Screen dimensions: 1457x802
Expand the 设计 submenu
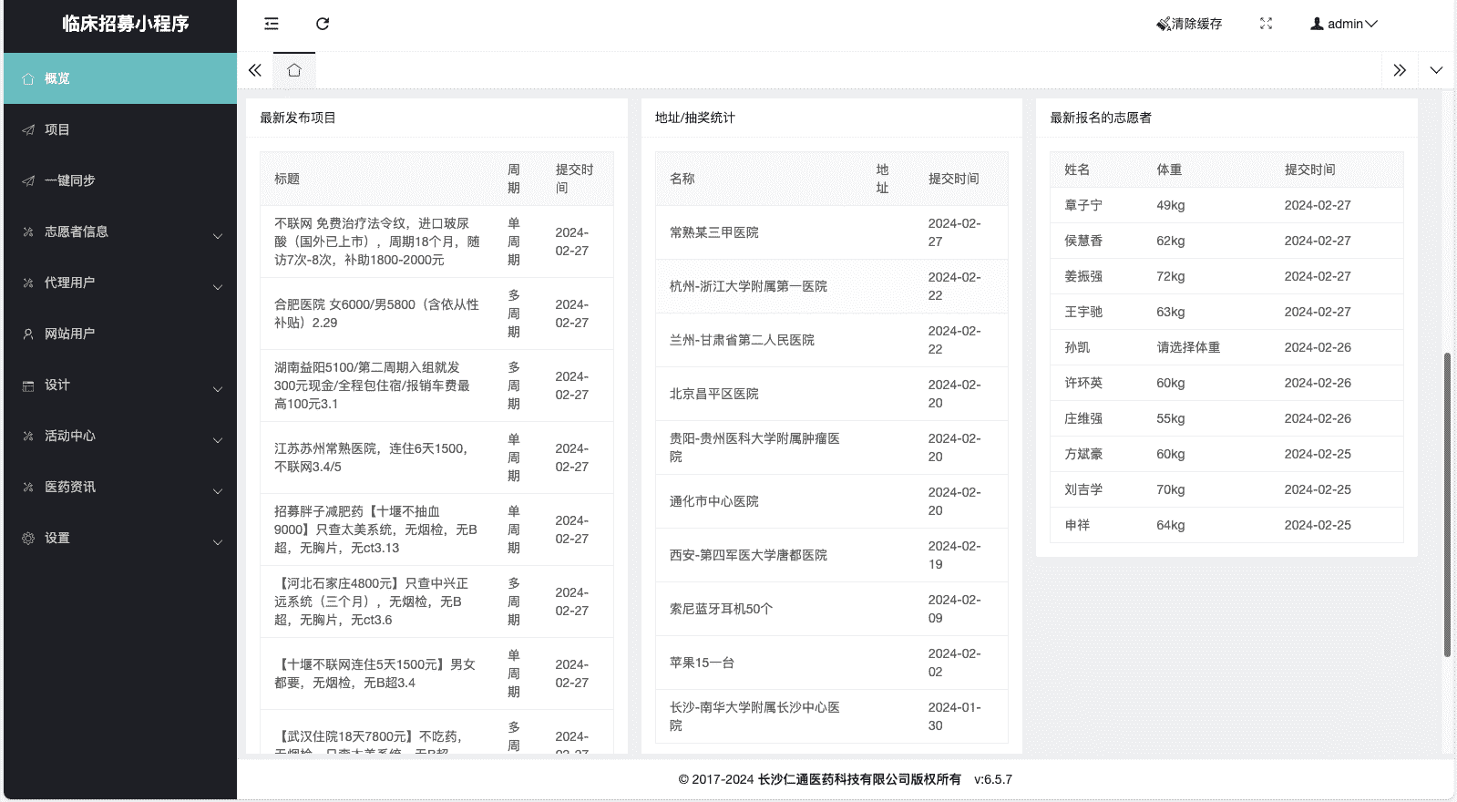click(120, 385)
